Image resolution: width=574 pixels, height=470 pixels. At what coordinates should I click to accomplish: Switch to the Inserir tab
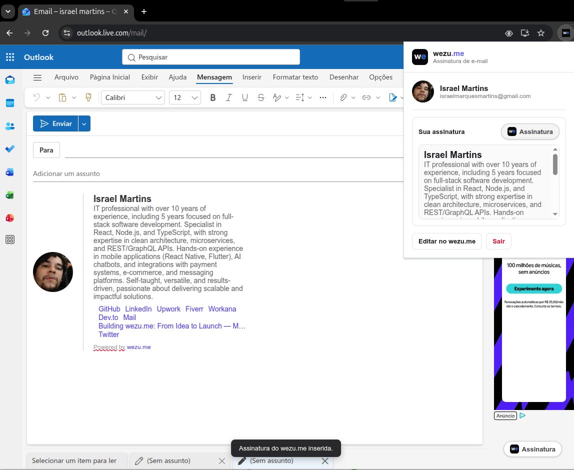(252, 77)
